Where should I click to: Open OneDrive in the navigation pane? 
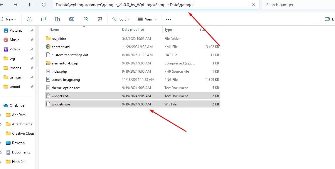coord(17,105)
